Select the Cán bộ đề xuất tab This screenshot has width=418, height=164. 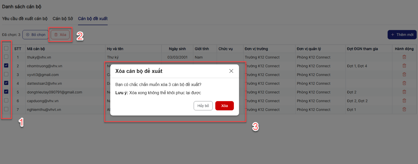[93, 19]
